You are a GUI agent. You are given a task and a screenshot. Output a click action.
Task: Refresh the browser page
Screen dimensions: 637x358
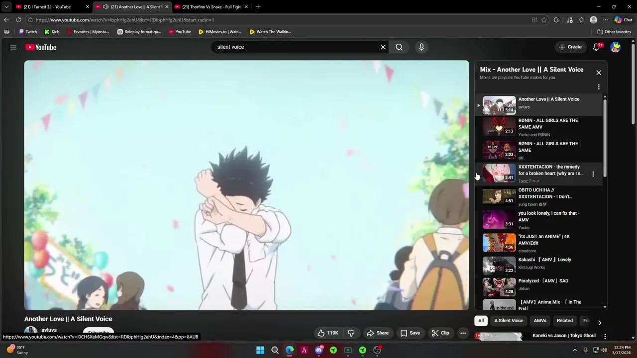(x=18, y=20)
